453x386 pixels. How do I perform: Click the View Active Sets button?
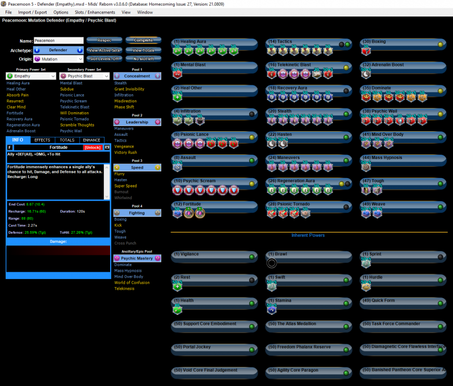pos(104,50)
